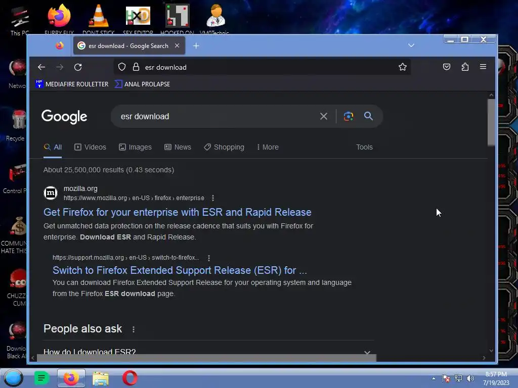Open a new tab with plus
Image resolution: width=518 pixels, height=388 pixels.
tap(196, 46)
